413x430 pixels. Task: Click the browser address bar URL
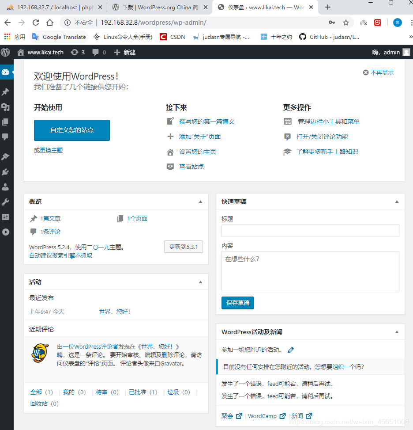coord(154,23)
